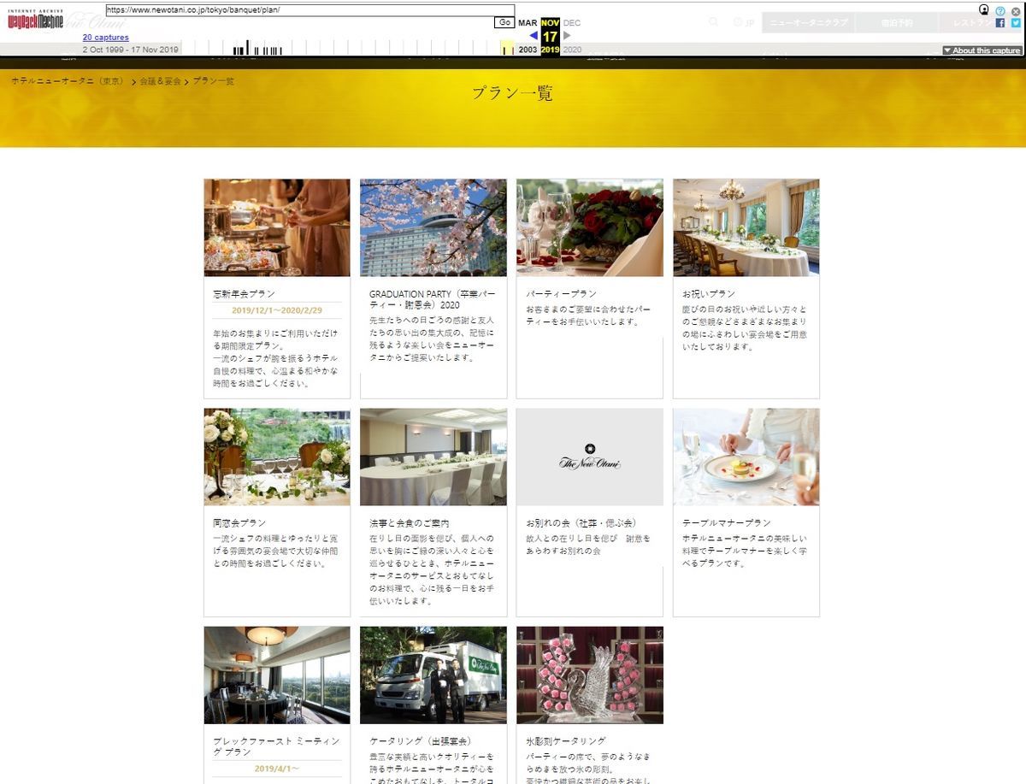This screenshot has width=1026, height=784.
Task: Open ブレックファースト ミーティング room thumbnail
Action: [277, 675]
